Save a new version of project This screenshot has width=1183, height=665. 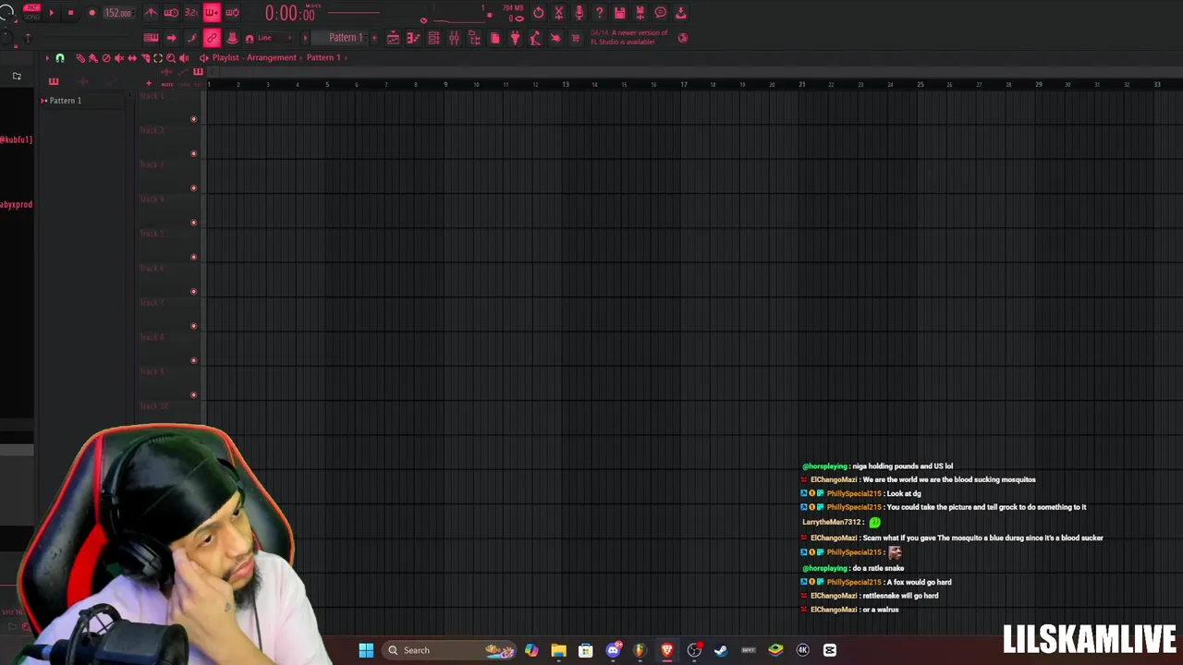[640, 13]
